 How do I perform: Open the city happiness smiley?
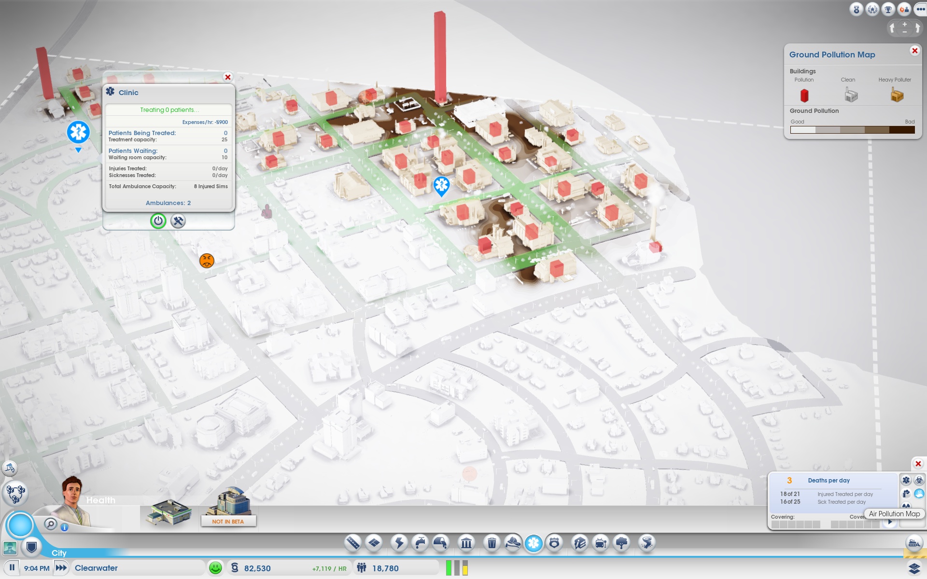pos(215,568)
